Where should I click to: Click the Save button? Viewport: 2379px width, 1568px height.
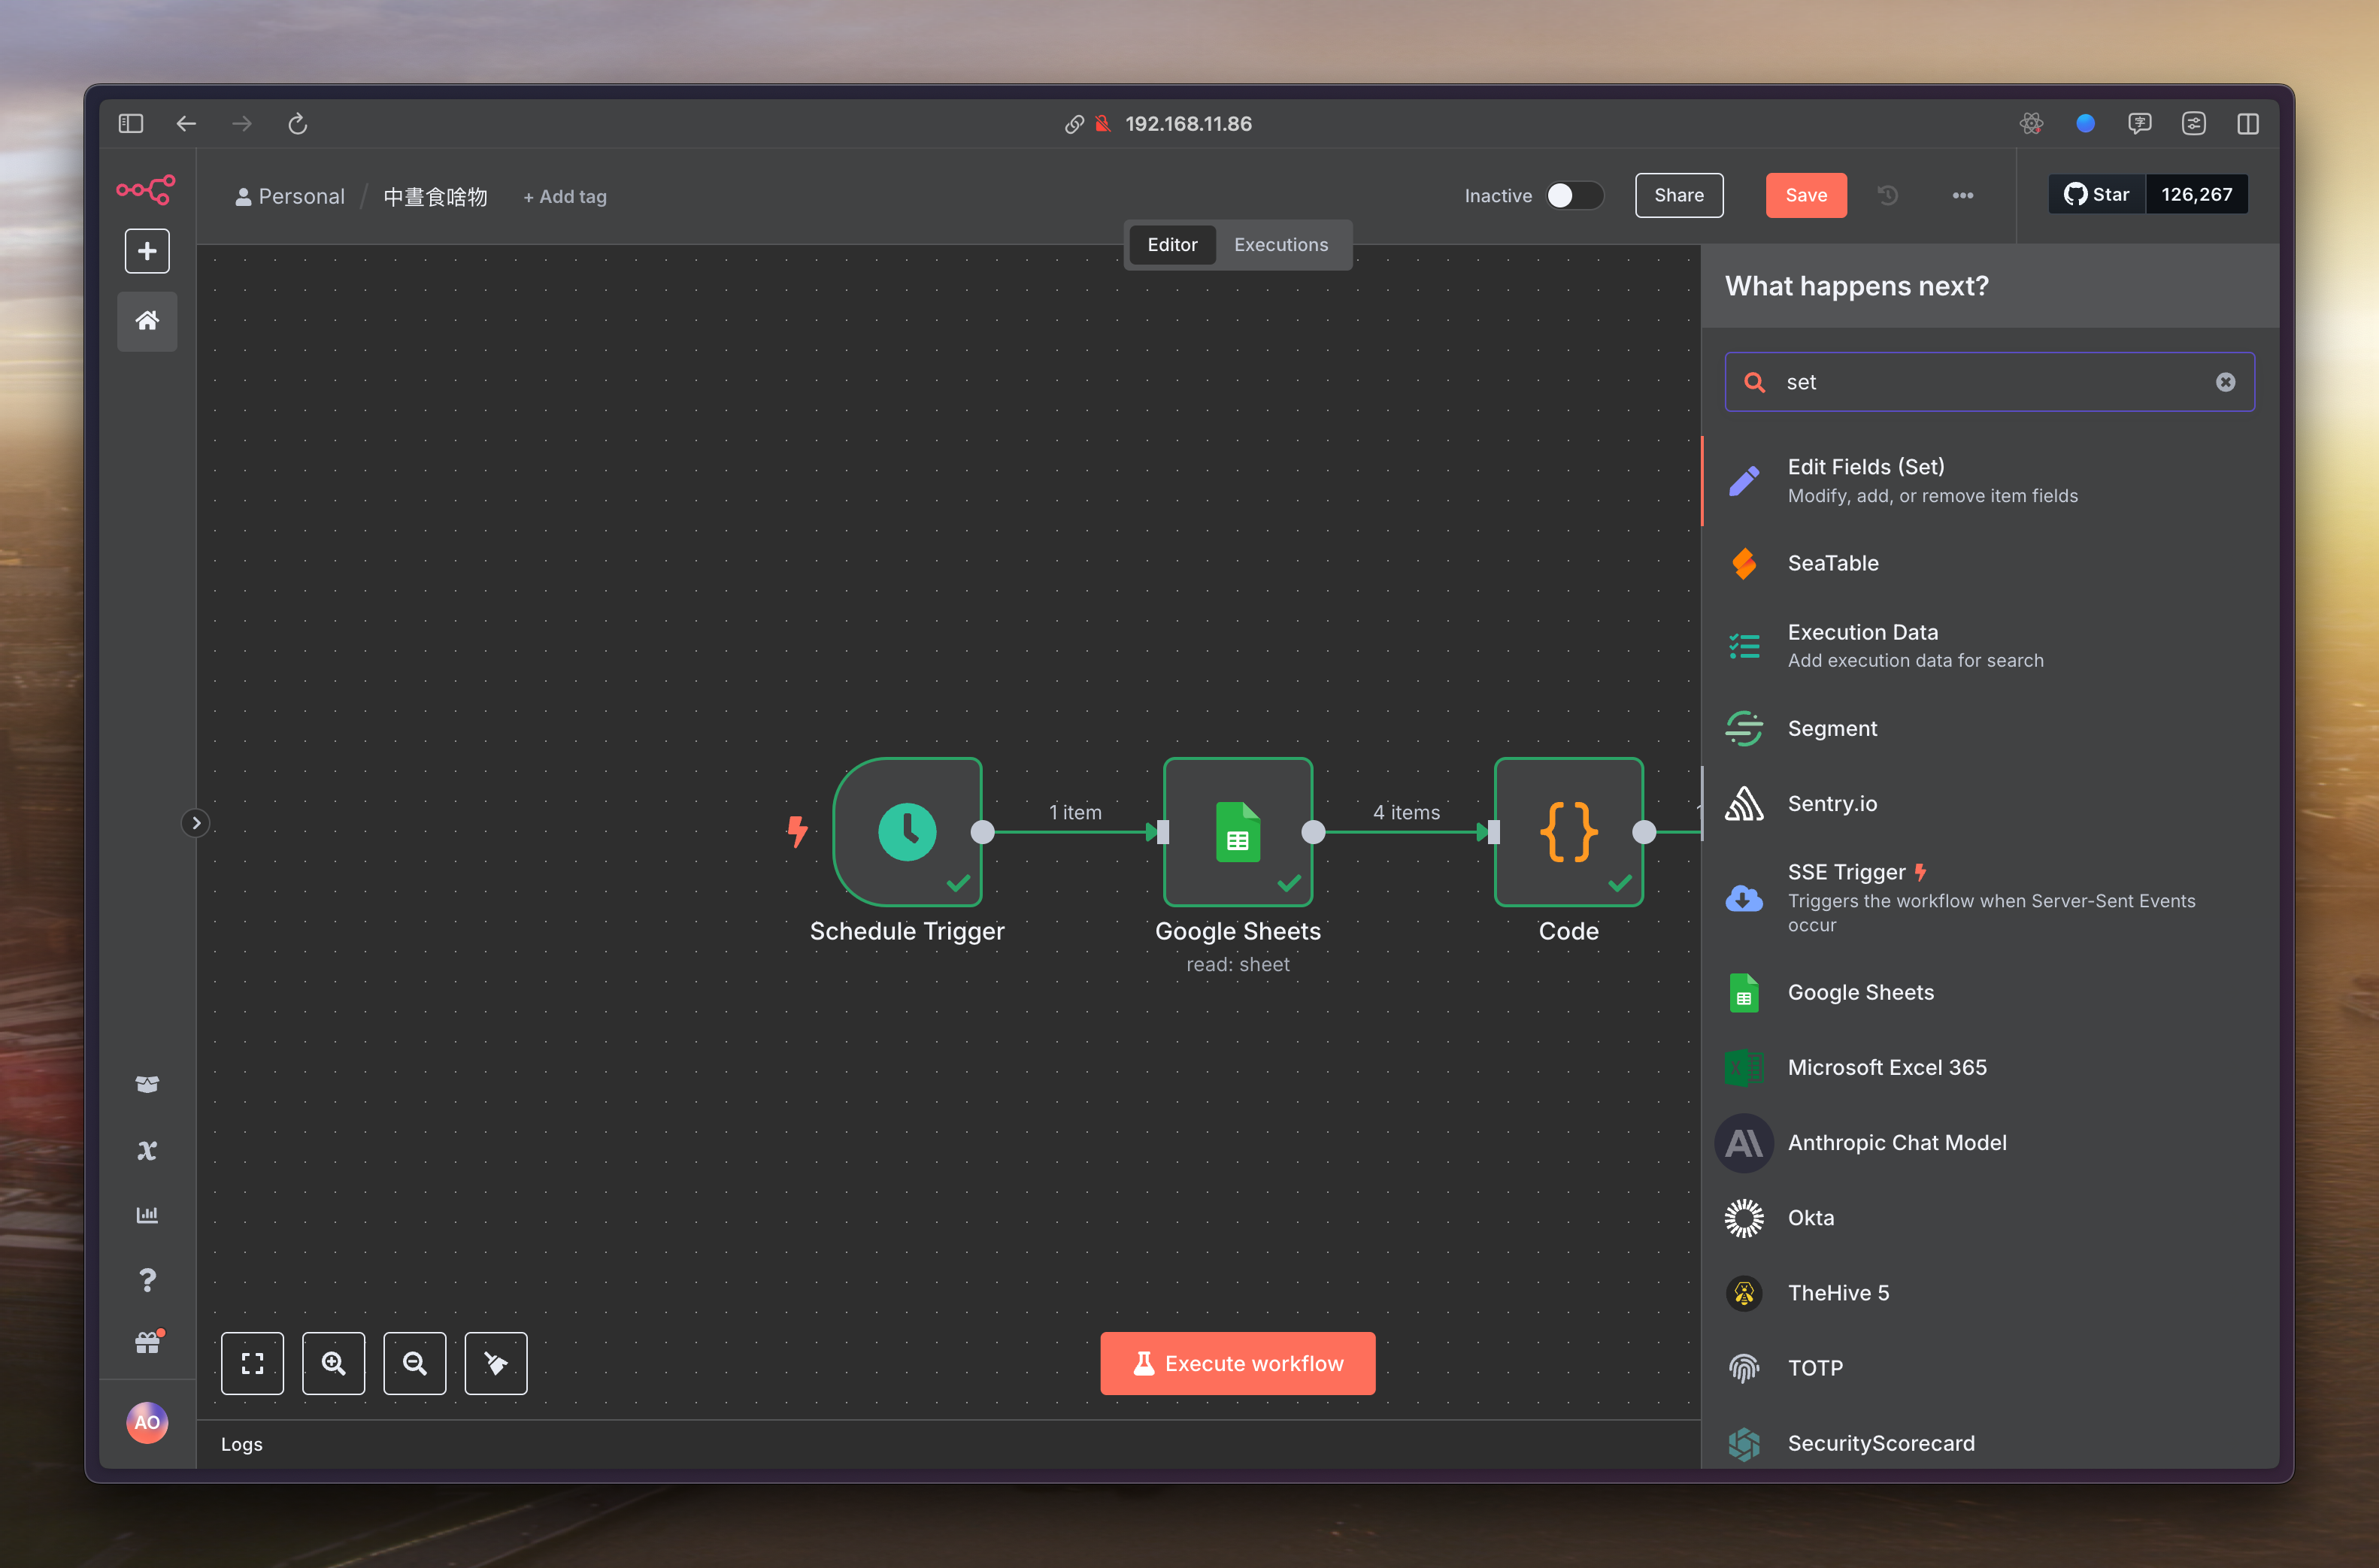1805,195
